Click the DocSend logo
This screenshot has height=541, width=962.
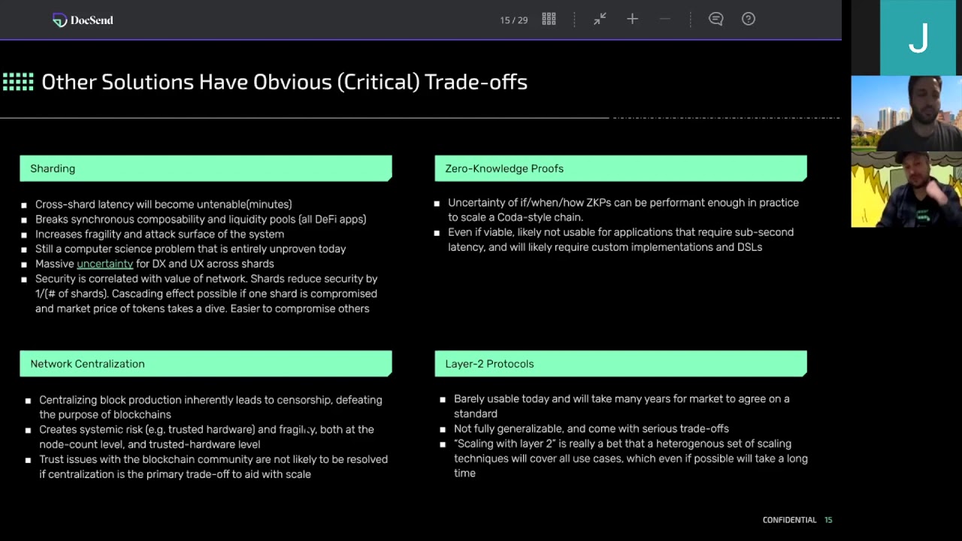point(83,20)
